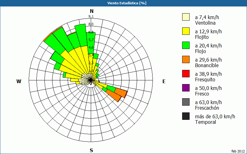Click the 'más de 63,0 km/h' legend text
The image size is (247, 154).
215,116
